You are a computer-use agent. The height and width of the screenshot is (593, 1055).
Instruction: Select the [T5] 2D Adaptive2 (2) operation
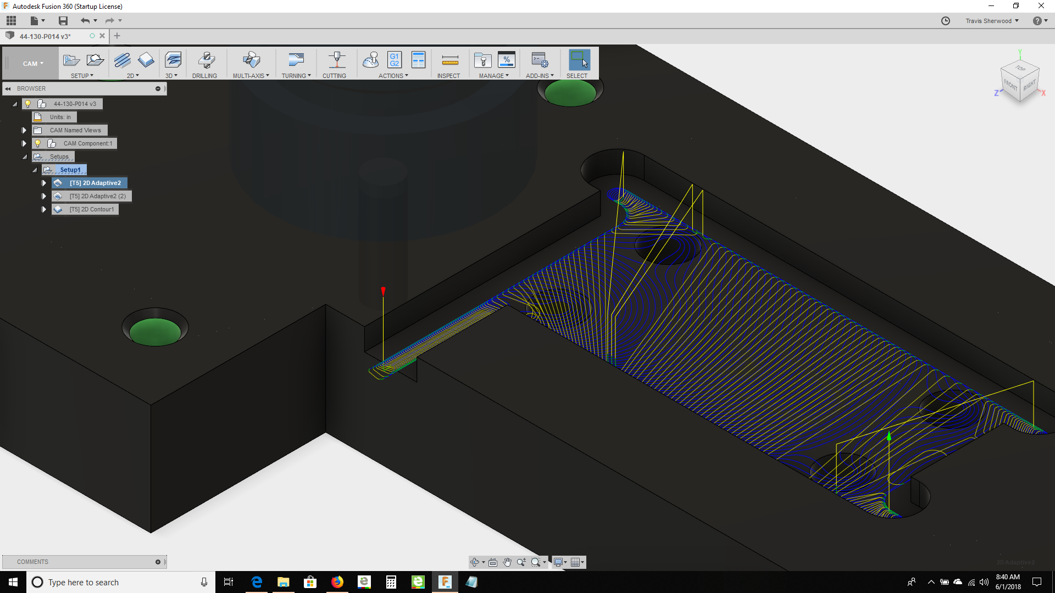click(x=97, y=196)
